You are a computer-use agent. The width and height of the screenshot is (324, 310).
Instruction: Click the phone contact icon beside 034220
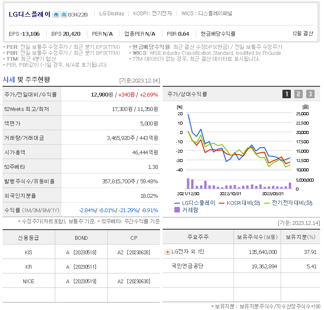pyautogui.click(x=64, y=14)
